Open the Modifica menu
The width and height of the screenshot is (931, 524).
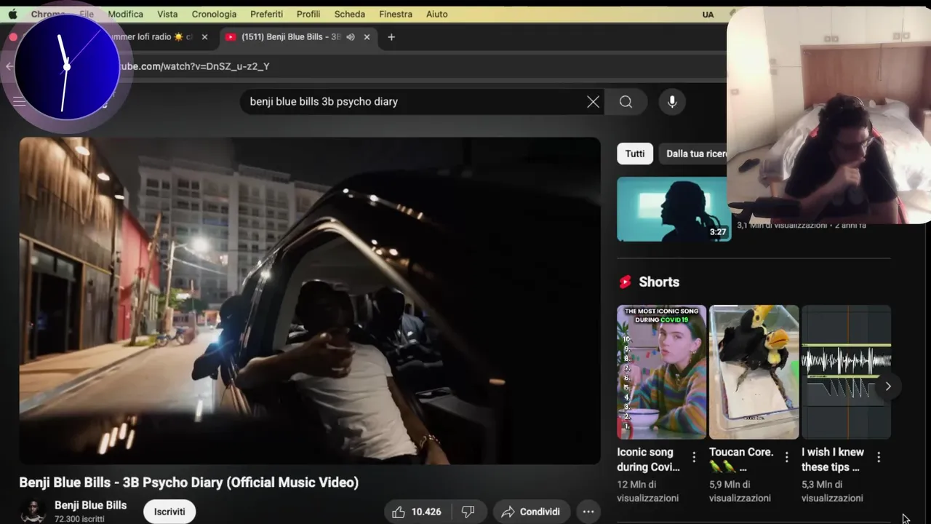click(x=125, y=14)
